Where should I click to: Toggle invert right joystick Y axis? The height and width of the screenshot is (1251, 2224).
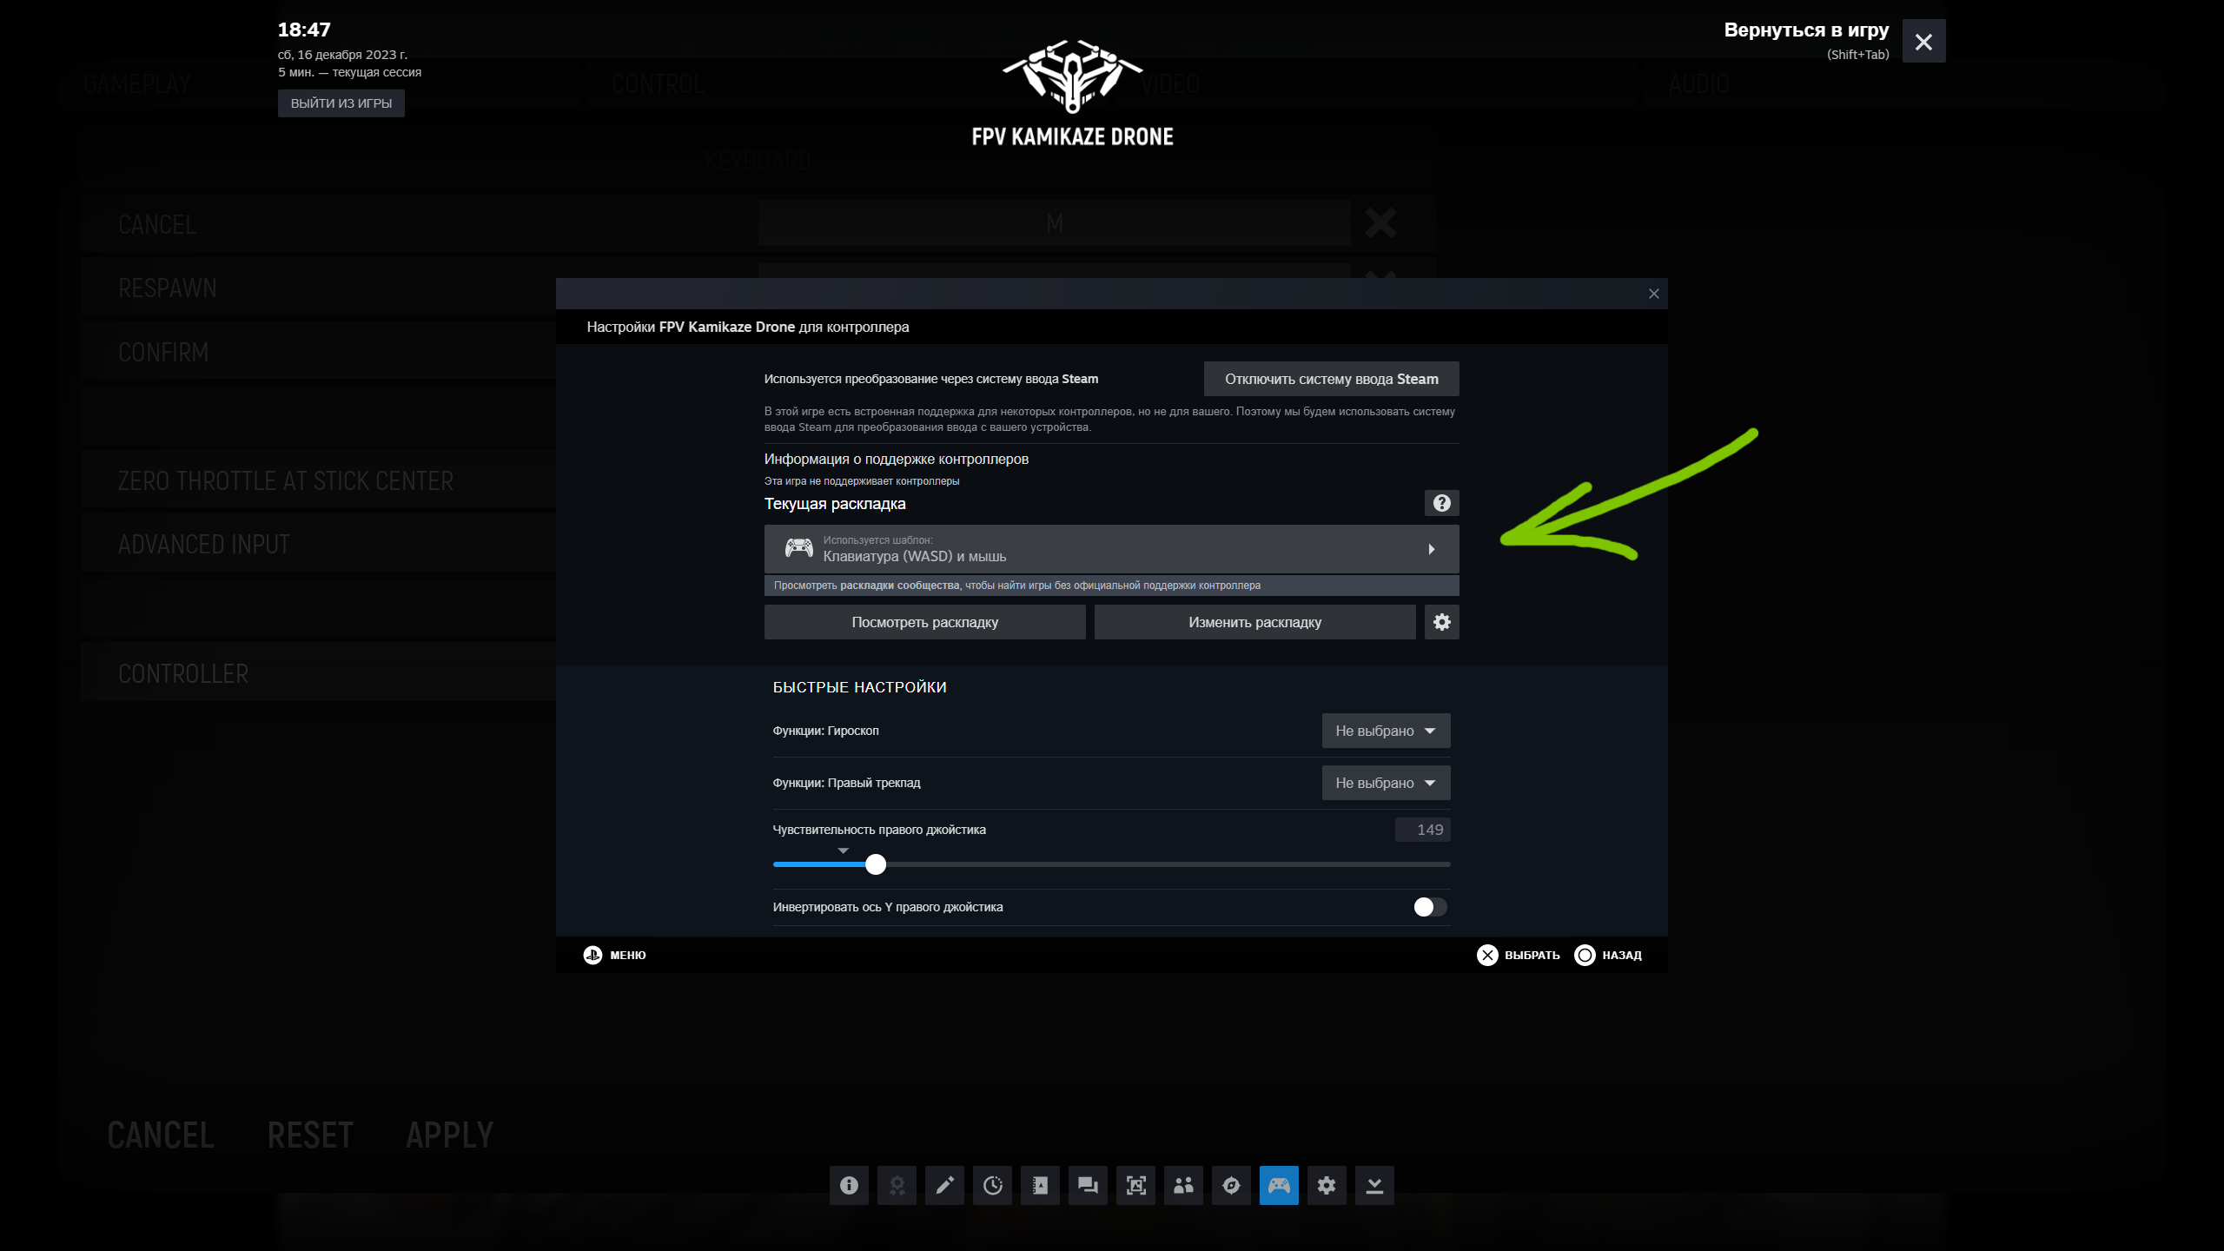tap(1429, 907)
